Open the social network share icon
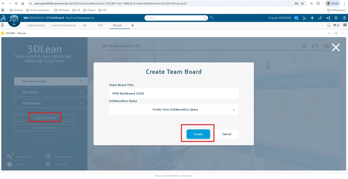This screenshot has width=348, height=179. [x=328, y=18]
